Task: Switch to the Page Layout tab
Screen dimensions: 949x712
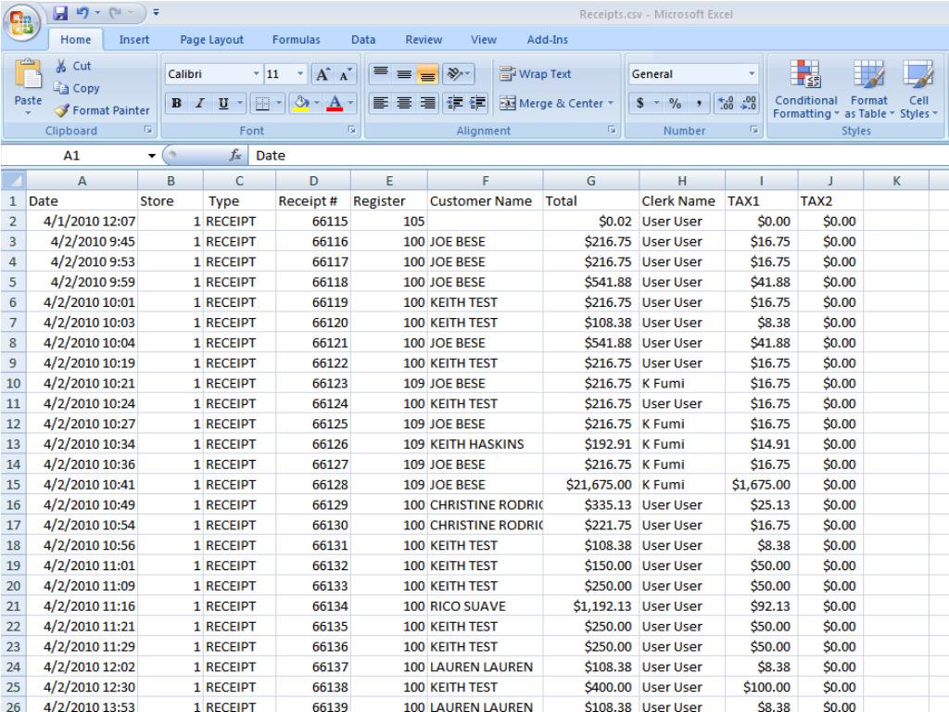Action: click(211, 40)
